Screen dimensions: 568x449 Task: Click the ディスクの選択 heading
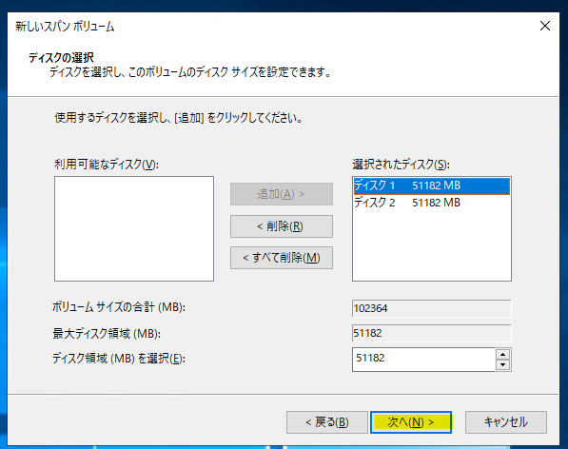pyautogui.click(x=61, y=58)
